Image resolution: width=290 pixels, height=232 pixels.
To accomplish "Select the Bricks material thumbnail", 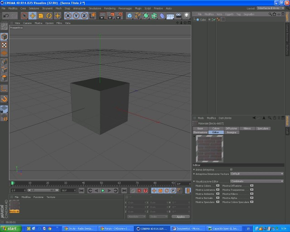I will (x=14, y=207).
